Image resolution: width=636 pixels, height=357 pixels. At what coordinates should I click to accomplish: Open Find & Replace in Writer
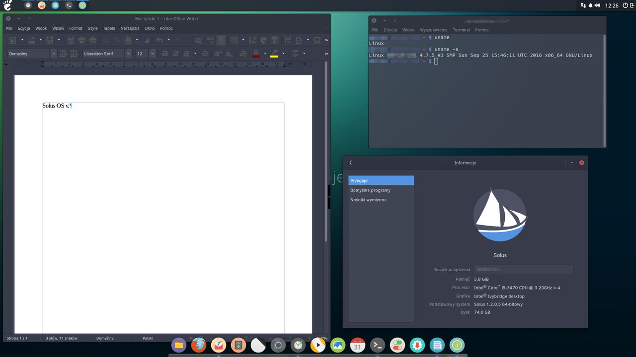[198, 40]
